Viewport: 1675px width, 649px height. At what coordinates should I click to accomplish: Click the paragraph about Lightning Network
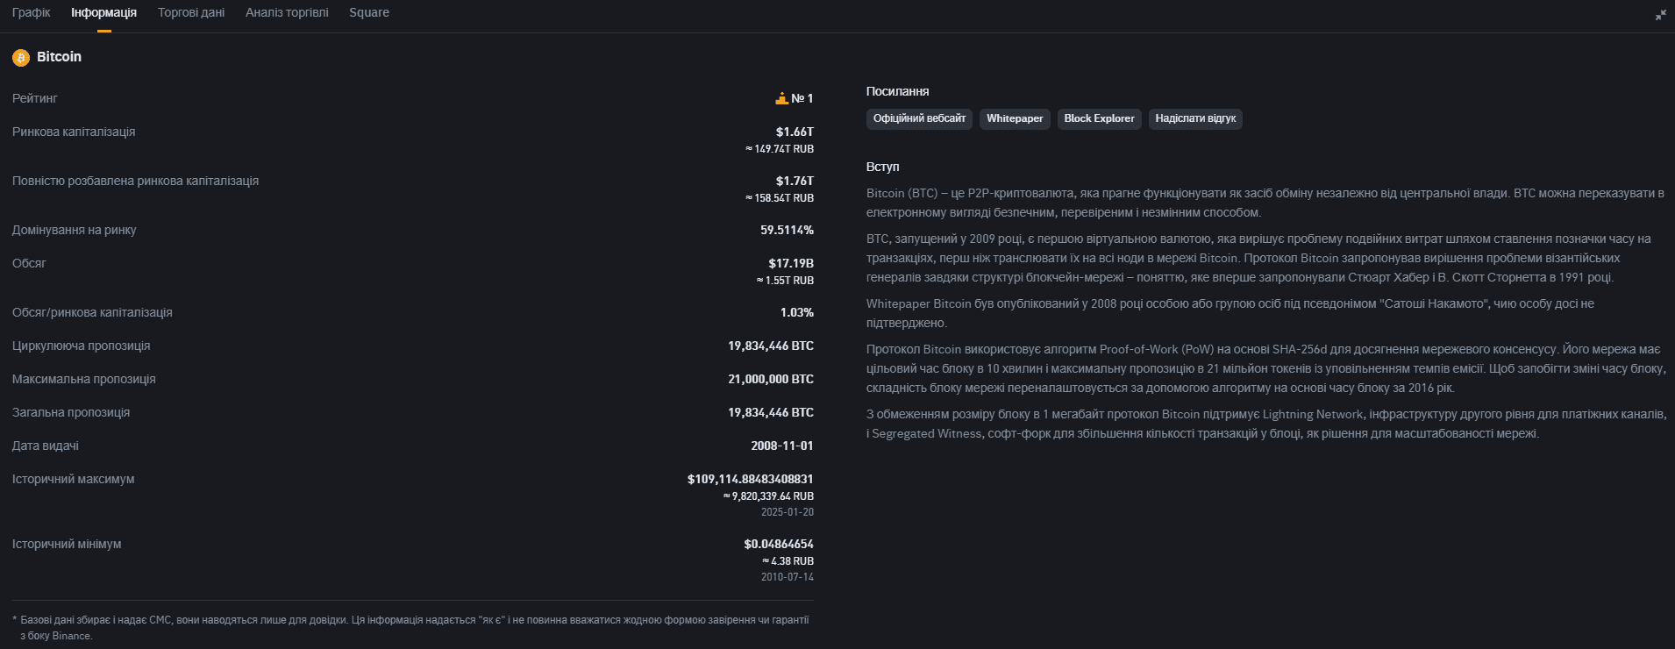pyautogui.click(x=1265, y=424)
